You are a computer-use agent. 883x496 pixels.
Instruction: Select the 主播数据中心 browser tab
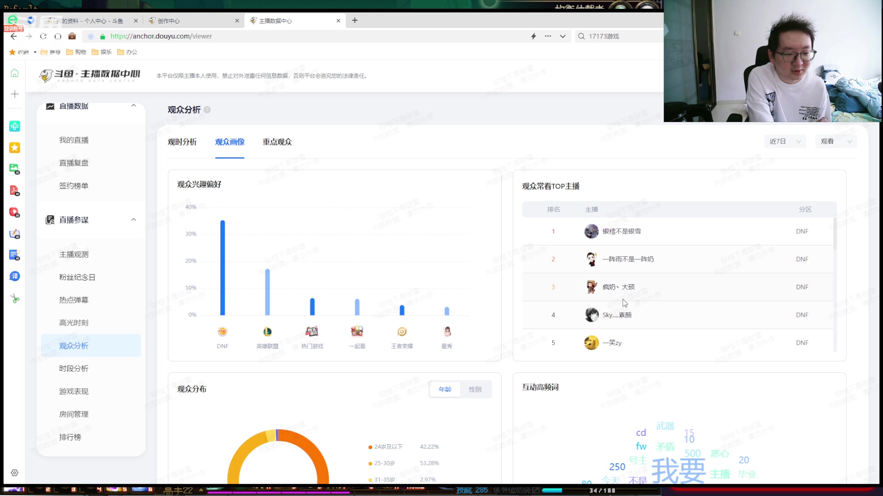tap(294, 21)
